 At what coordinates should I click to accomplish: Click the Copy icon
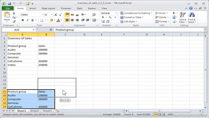point(14,17)
